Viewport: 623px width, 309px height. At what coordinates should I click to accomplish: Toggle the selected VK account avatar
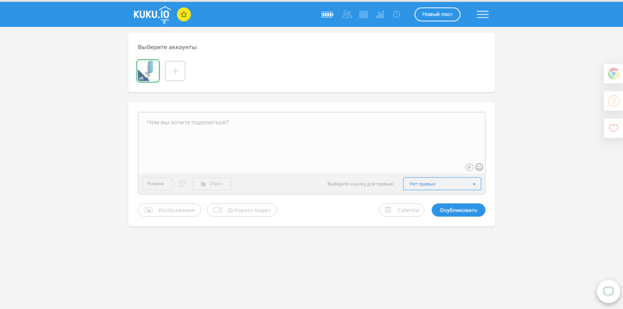pos(148,71)
